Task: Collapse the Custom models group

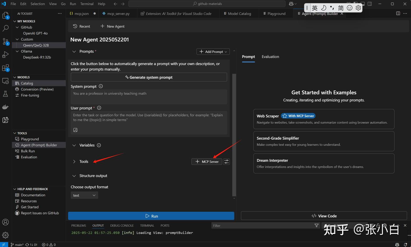Action: pos(17,39)
